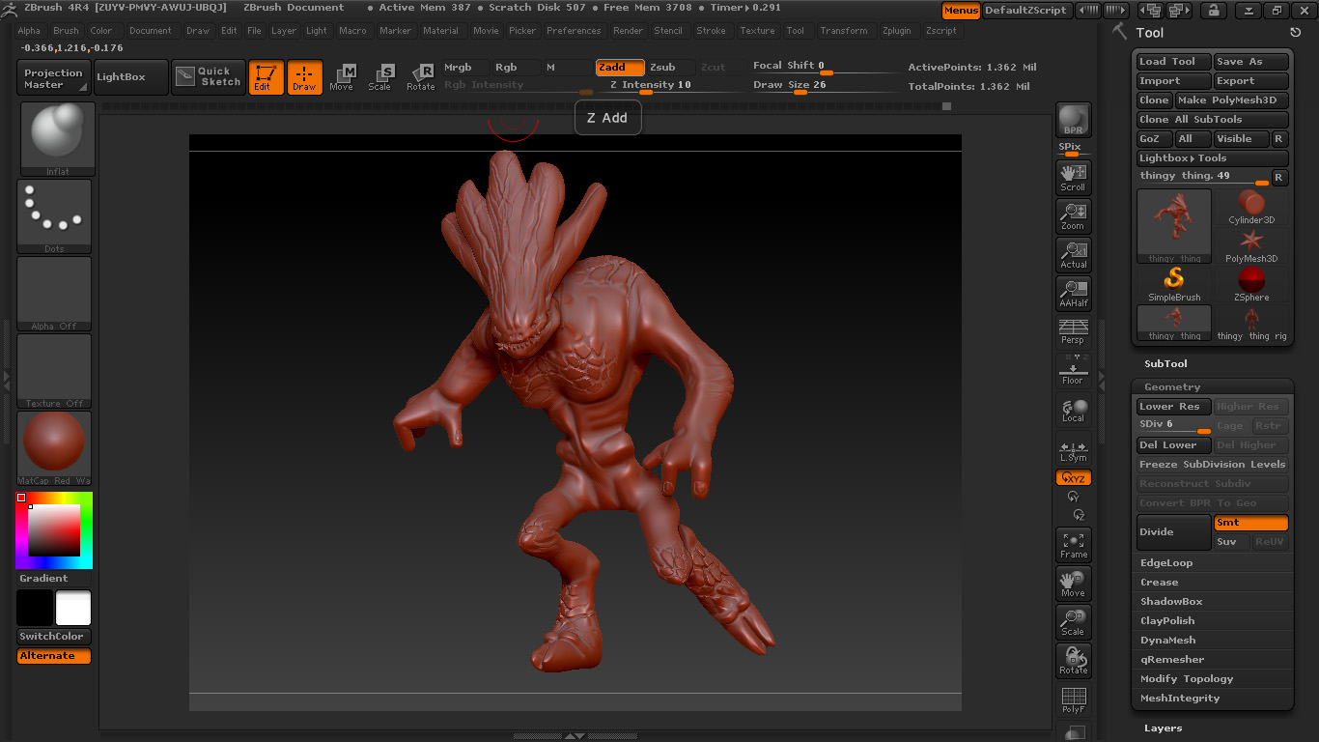This screenshot has height=742, width=1319.
Task: Select the Rotate transform icon
Action: [421, 77]
